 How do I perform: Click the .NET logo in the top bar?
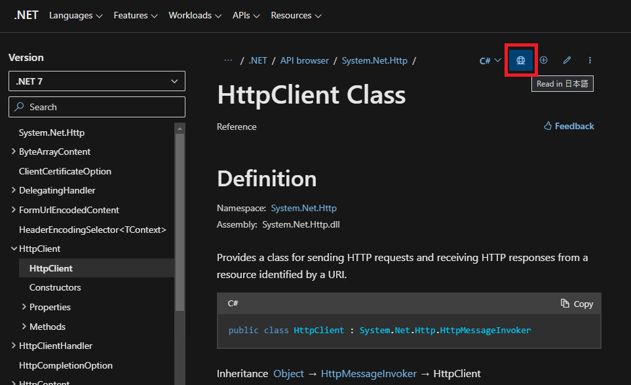(x=26, y=15)
